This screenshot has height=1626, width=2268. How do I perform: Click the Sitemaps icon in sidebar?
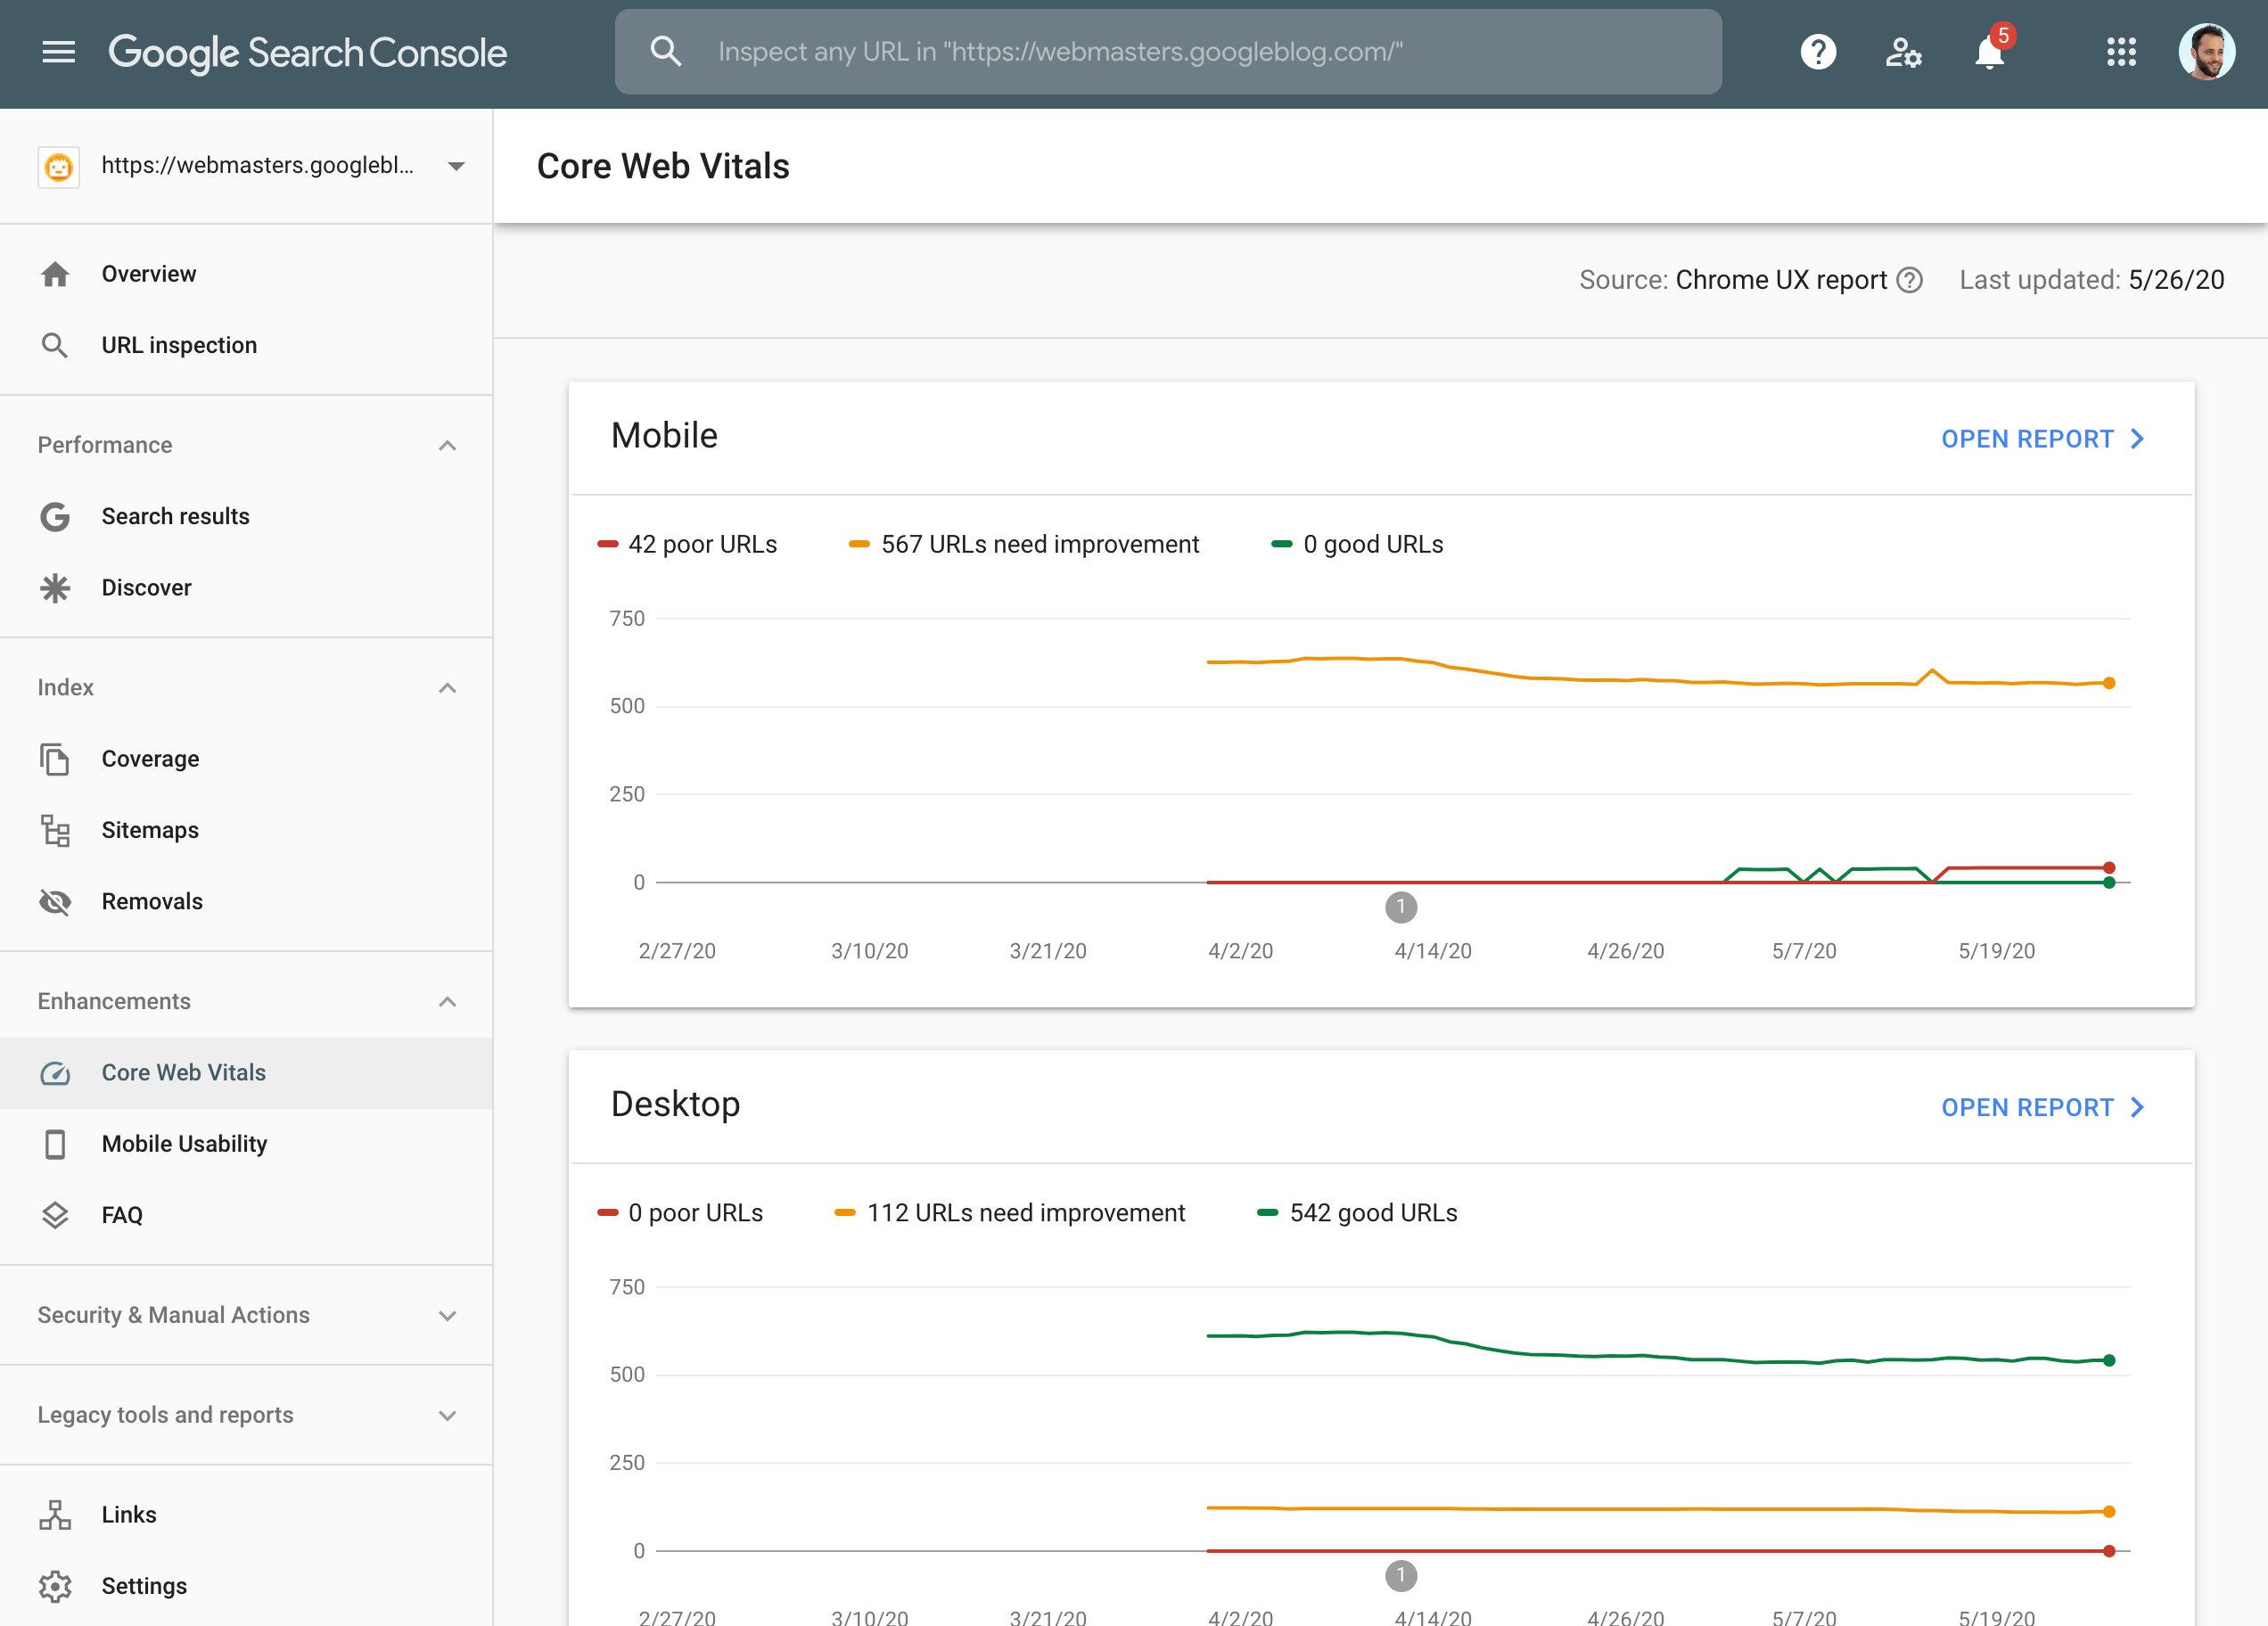(x=56, y=830)
